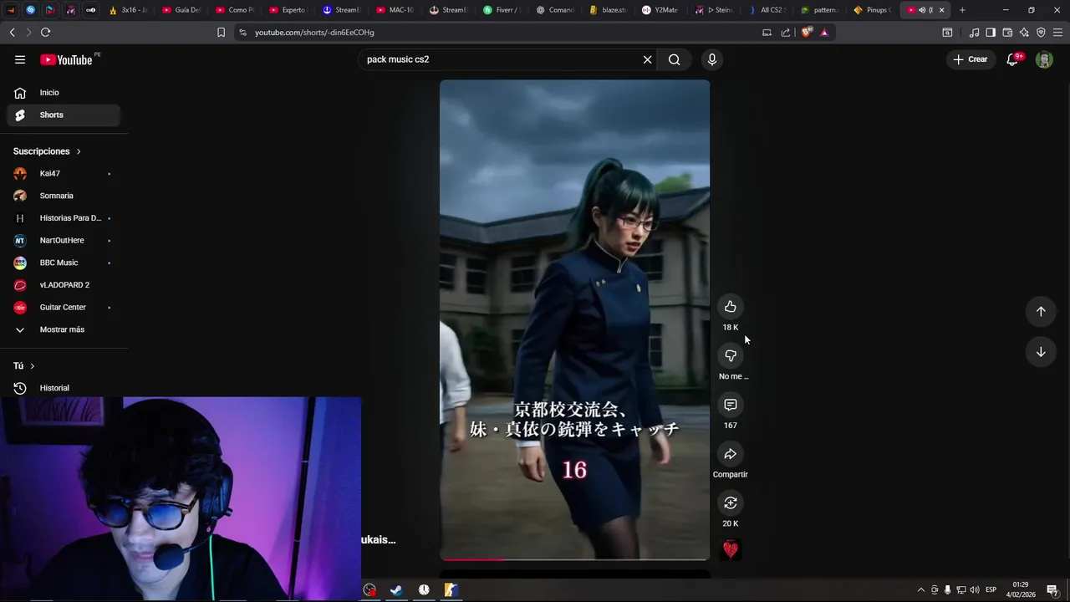Dislike the short with thumbs down
The width and height of the screenshot is (1070, 602).
[731, 355]
